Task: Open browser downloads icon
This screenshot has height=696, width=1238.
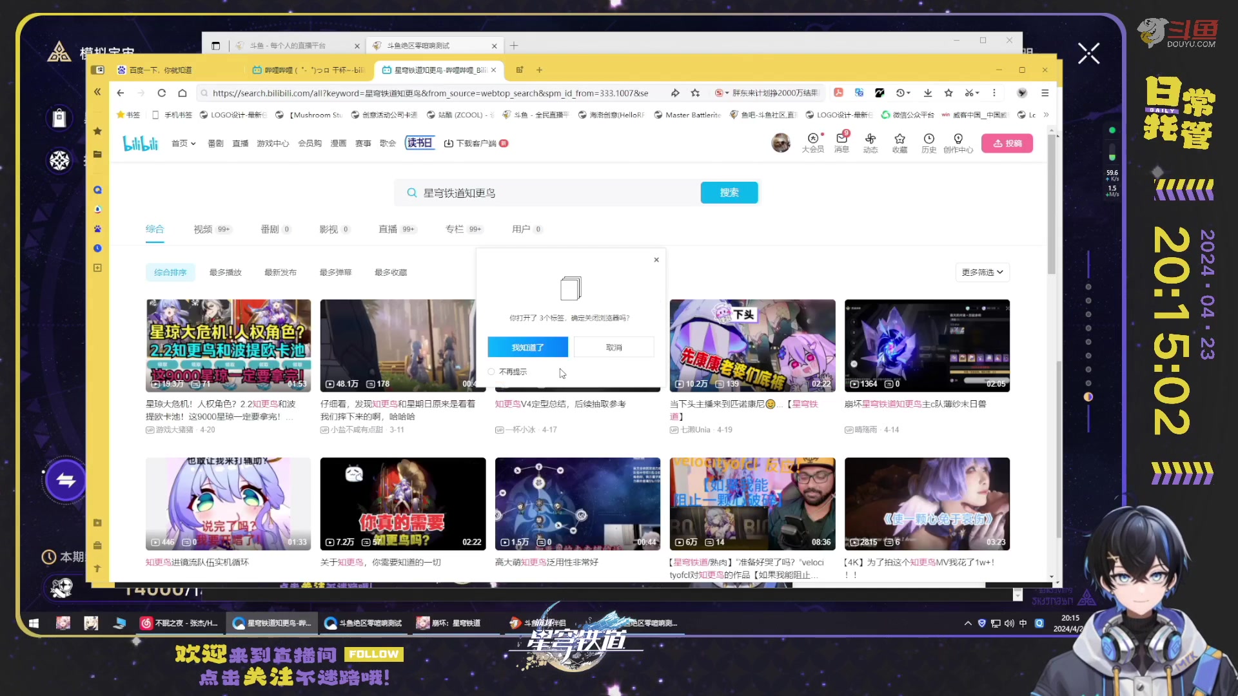Action: pyautogui.click(x=927, y=93)
